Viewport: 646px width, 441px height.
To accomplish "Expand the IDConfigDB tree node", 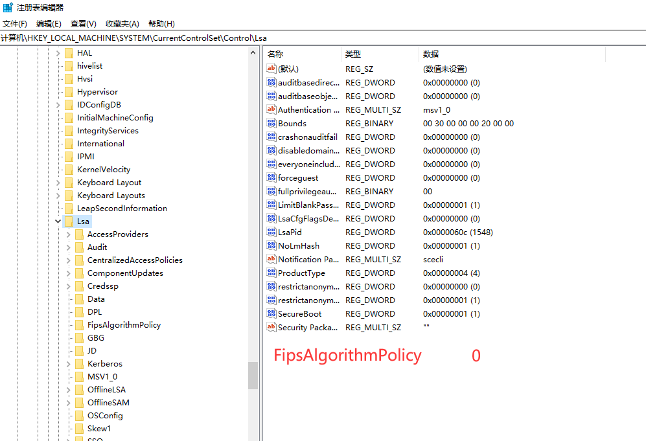I will pos(58,105).
